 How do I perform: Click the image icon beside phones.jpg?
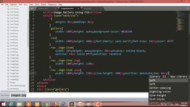[8, 89]
